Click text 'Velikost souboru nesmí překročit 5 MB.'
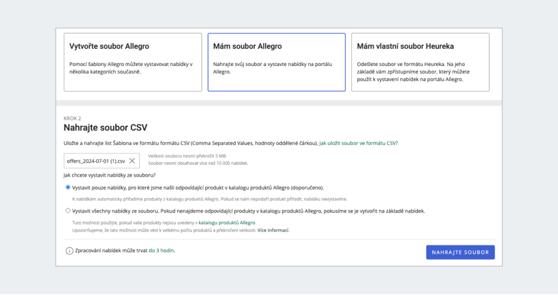The width and height of the screenshot is (558, 295). [x=187, y=156]
